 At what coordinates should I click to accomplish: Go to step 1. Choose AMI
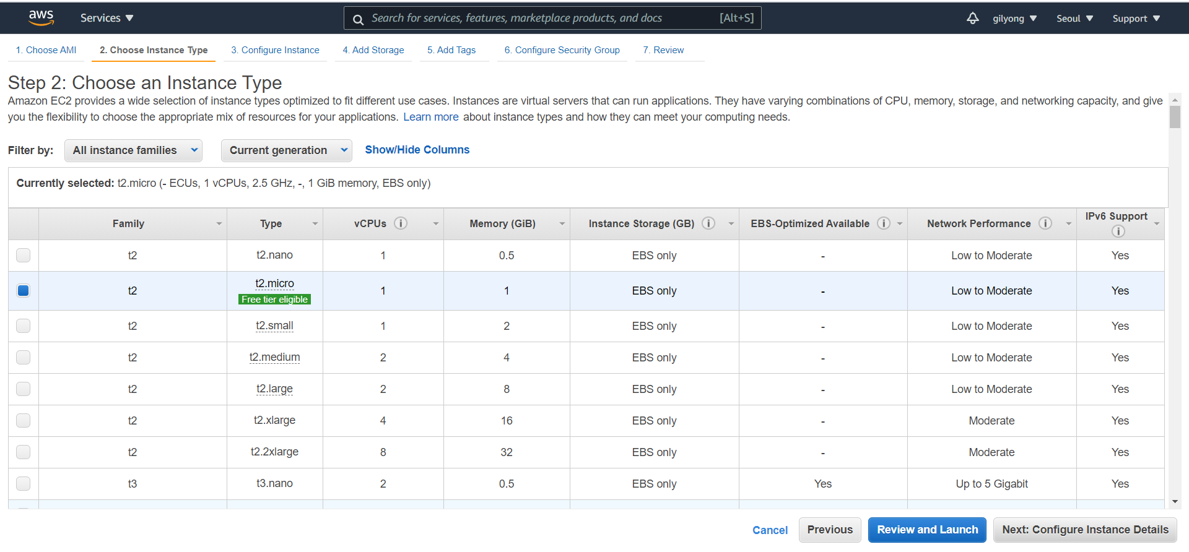coord(46,50)
